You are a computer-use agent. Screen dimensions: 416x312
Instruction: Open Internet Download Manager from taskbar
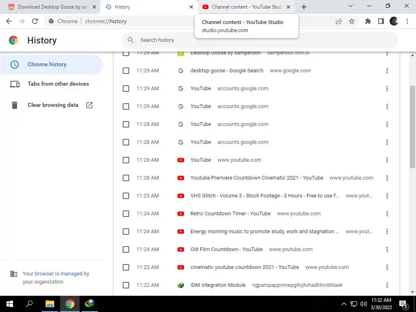click(90, 304)
